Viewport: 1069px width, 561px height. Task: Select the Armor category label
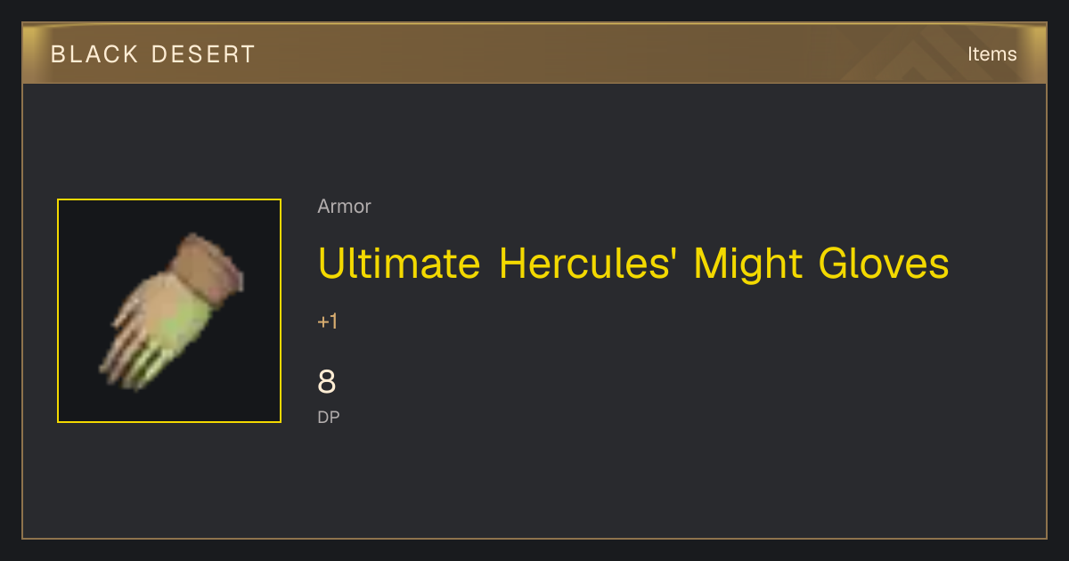click(x=344, y=207)
